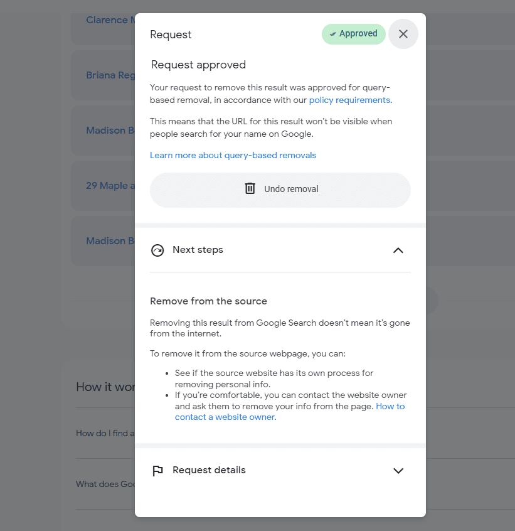Click the circular arrow icon beside Next steps
The height and width of the screenshot is (531, 515).
157,250
